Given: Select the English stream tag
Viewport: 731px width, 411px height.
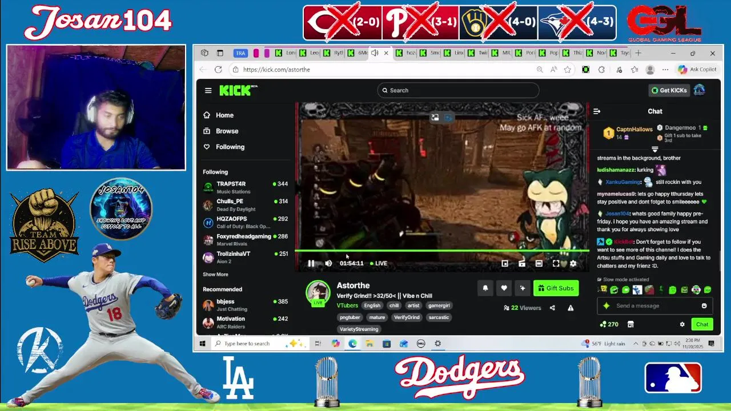Looking at the screenshot, I should coord(372,305).
